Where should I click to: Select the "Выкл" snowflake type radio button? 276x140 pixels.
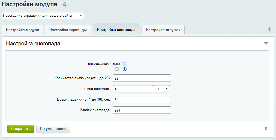click(117, 69)
